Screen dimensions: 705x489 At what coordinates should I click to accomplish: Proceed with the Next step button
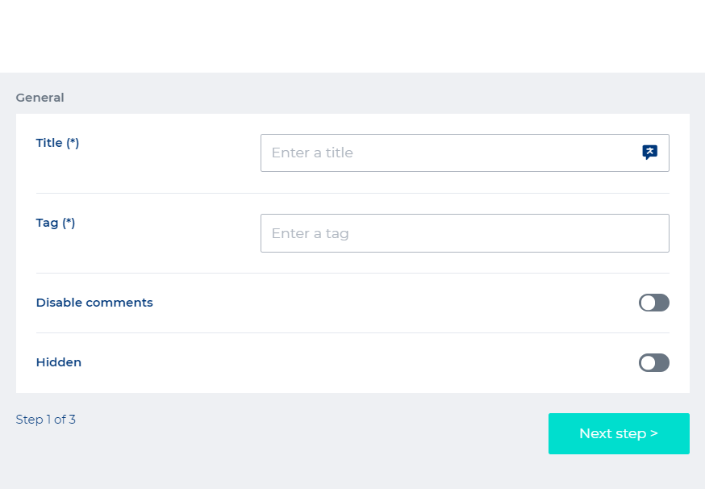619,433
